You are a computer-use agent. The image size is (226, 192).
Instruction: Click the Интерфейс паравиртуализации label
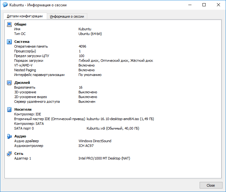tap(39, 75)
